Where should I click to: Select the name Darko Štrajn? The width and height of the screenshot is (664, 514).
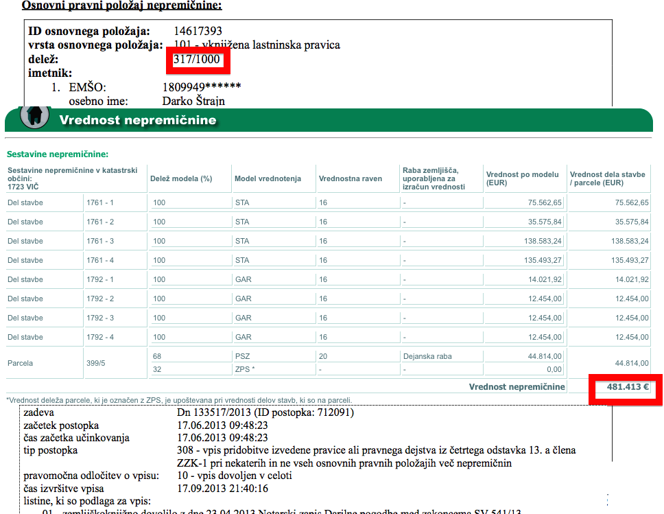tap(193, 101)
